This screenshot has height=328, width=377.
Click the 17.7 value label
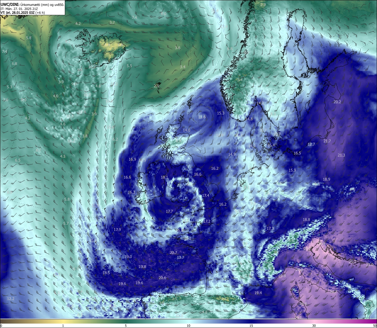[x=169, y=211]
